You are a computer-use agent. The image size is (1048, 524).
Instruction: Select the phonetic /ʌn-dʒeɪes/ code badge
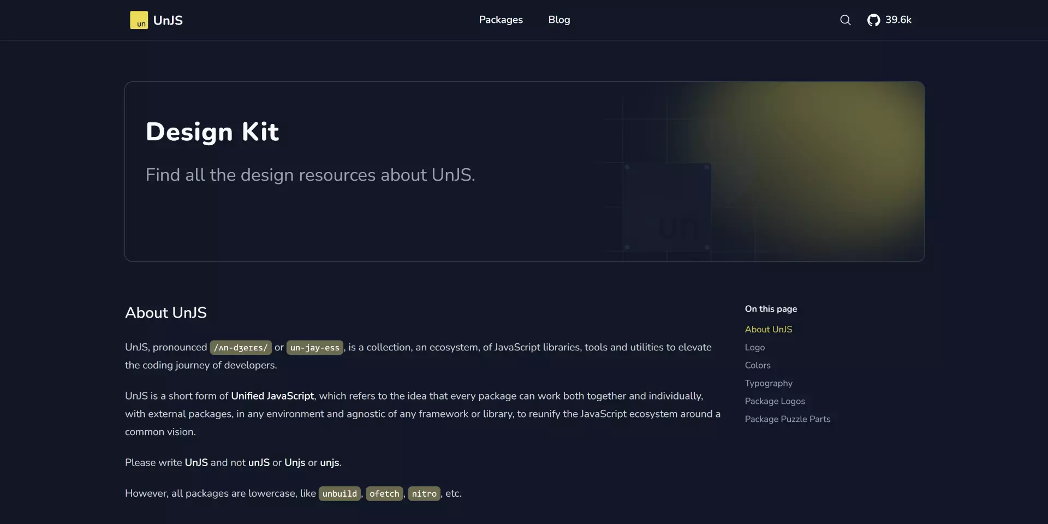click(x=240, y=347)
